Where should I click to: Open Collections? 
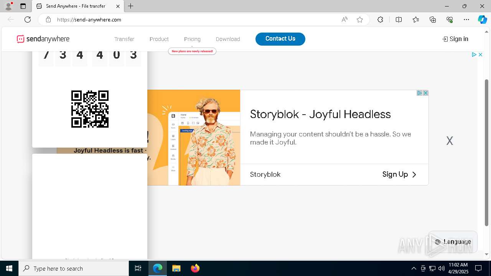coord(433,20)
